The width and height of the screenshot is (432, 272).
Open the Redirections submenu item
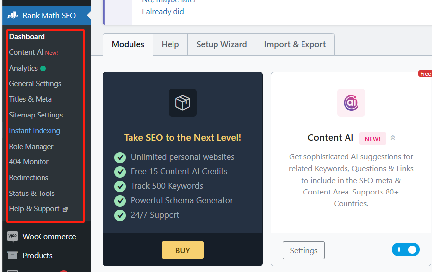[29, 178]
